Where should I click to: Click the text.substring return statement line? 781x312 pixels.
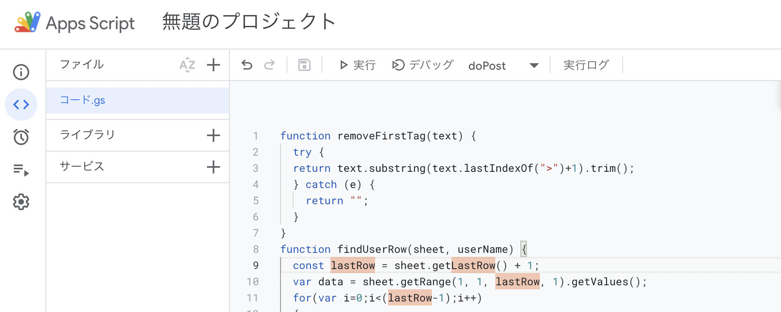(463, 168)
